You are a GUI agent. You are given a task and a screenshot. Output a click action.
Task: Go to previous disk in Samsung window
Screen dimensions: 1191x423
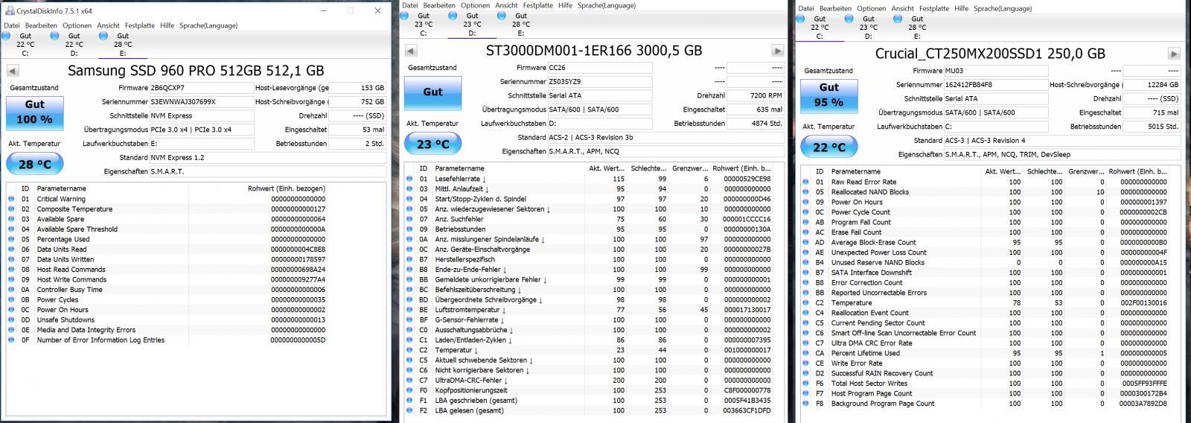click(x=13, y=71)
